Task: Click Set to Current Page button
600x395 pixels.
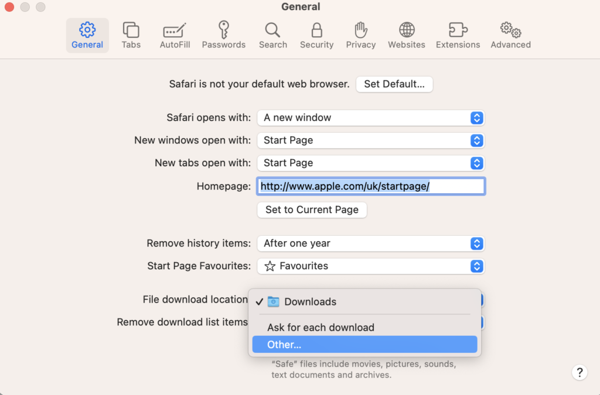Action: 312,209
